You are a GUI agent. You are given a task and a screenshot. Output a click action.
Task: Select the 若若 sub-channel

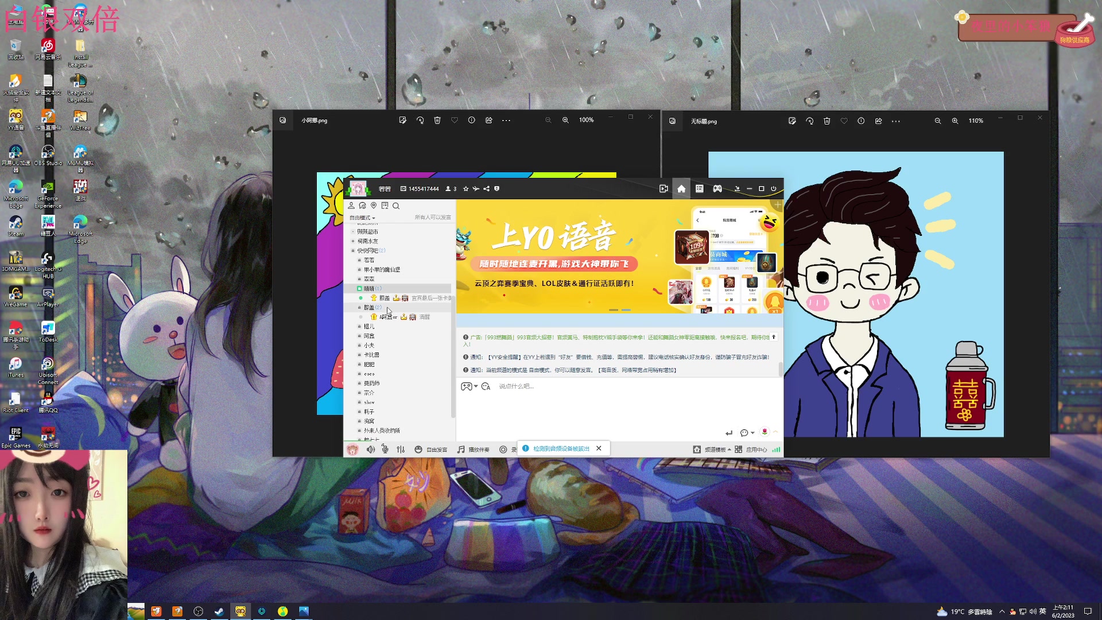pos(368,260)
